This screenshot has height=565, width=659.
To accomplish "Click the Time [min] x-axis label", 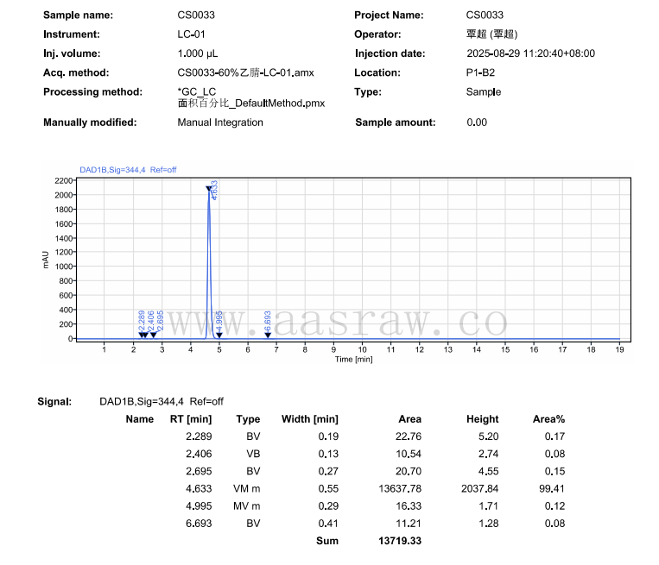I will pos(354,359).
